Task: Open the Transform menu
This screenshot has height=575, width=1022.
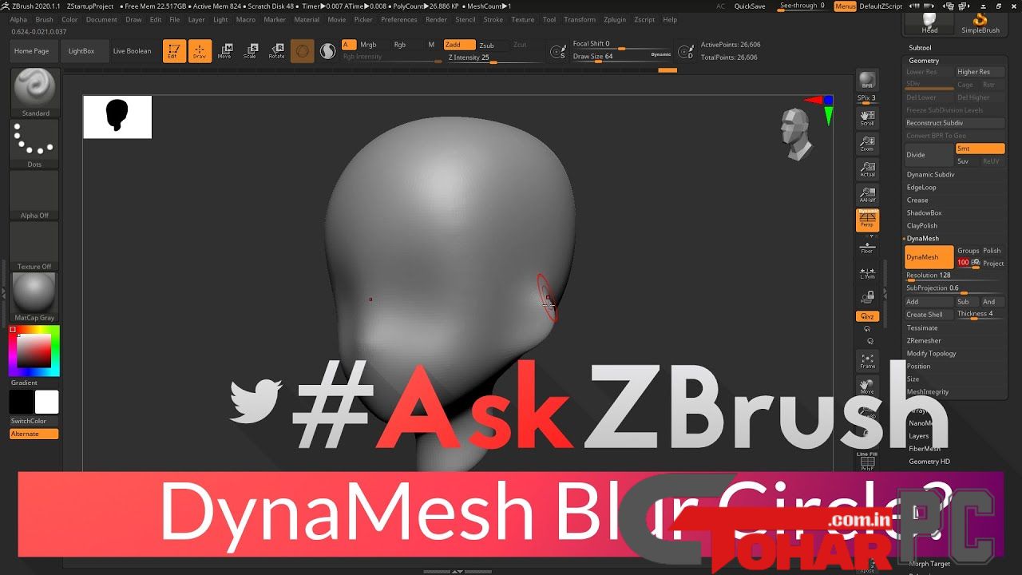Action: [580, 19]
